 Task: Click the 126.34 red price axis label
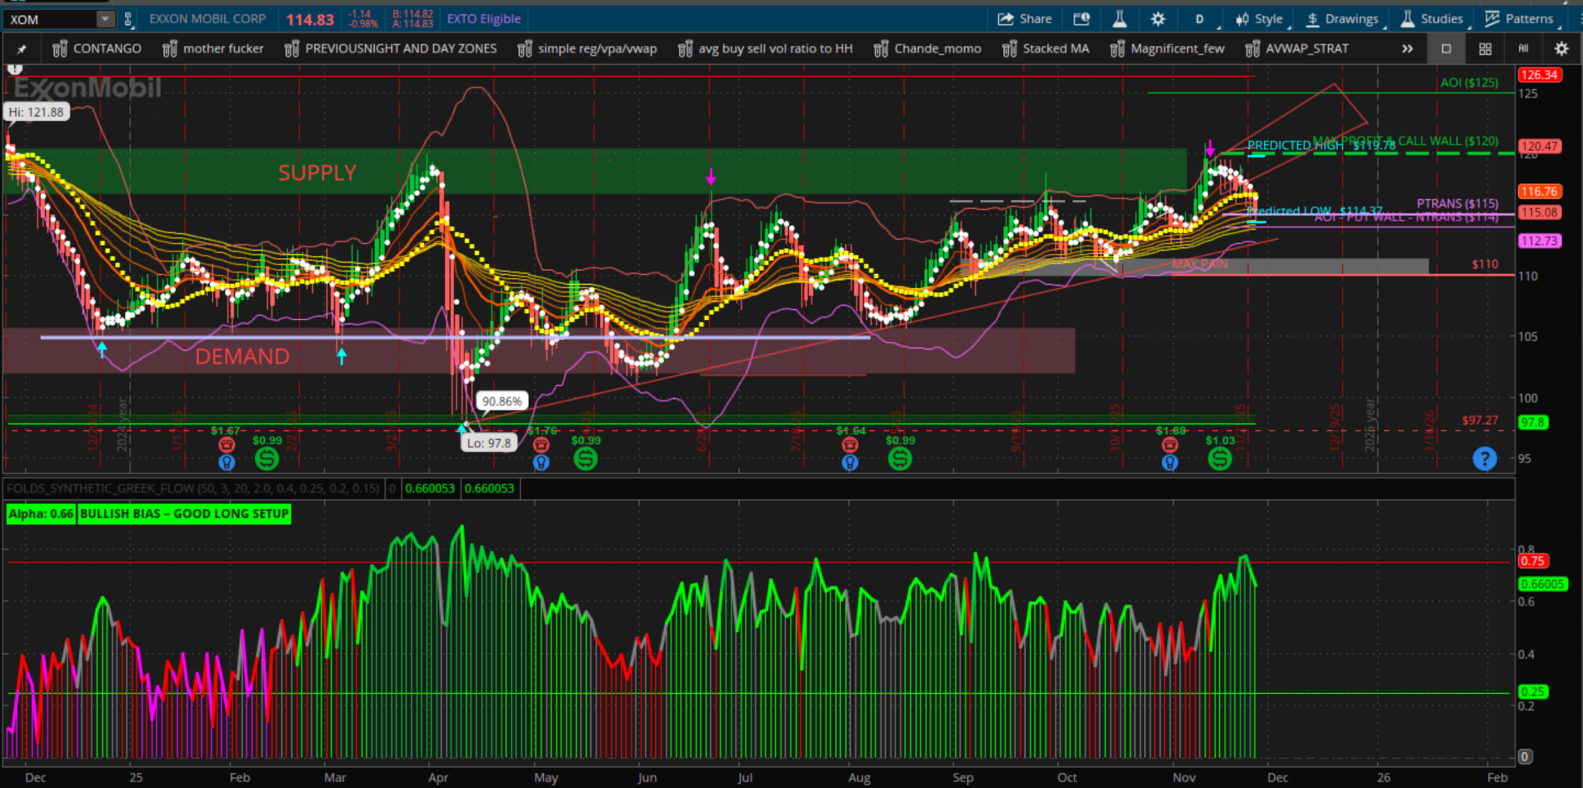[1538, 75]
